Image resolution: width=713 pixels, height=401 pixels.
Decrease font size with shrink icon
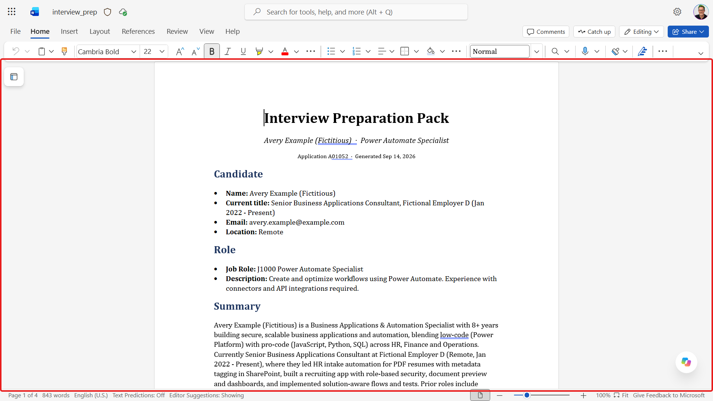coord(196,51)
